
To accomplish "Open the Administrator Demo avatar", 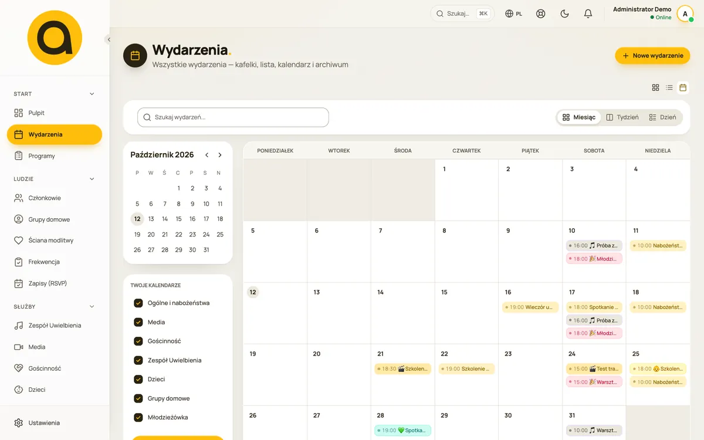I will point(685,13).
